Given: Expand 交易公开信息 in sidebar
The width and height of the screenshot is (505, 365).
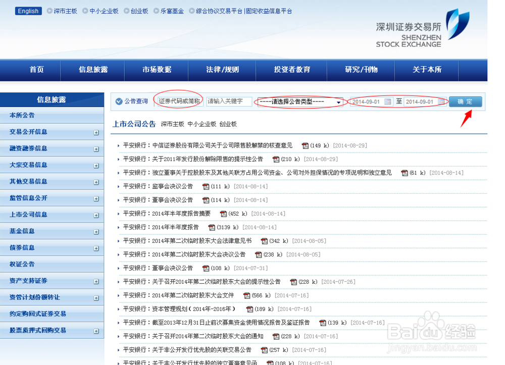Looking at the screenshot, I should click(96, 133).
